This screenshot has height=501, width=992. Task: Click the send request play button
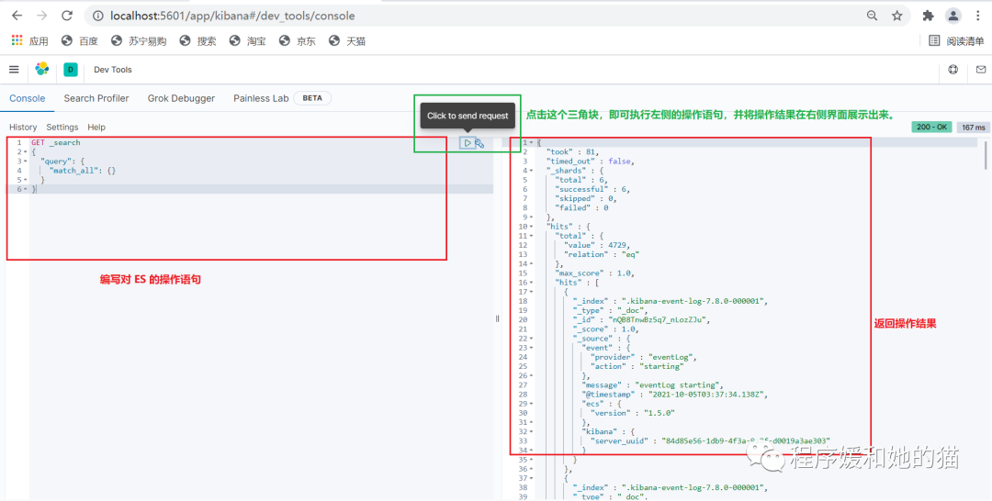click(x=468, y=143)
